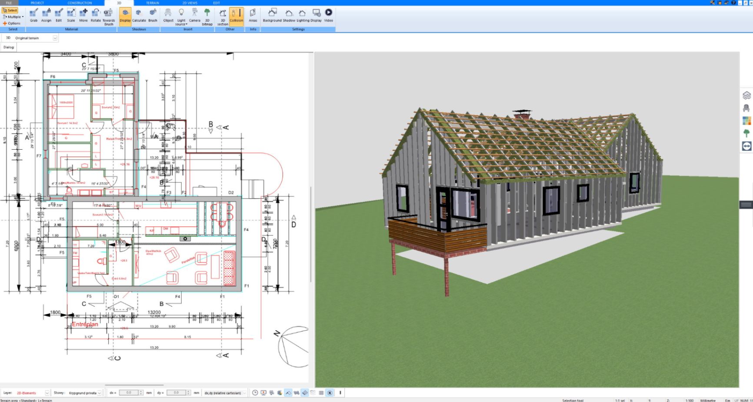Pick the material Scale tool
Image resolution: width=753 pixels, height=402 pixels.
coord(71,15)
